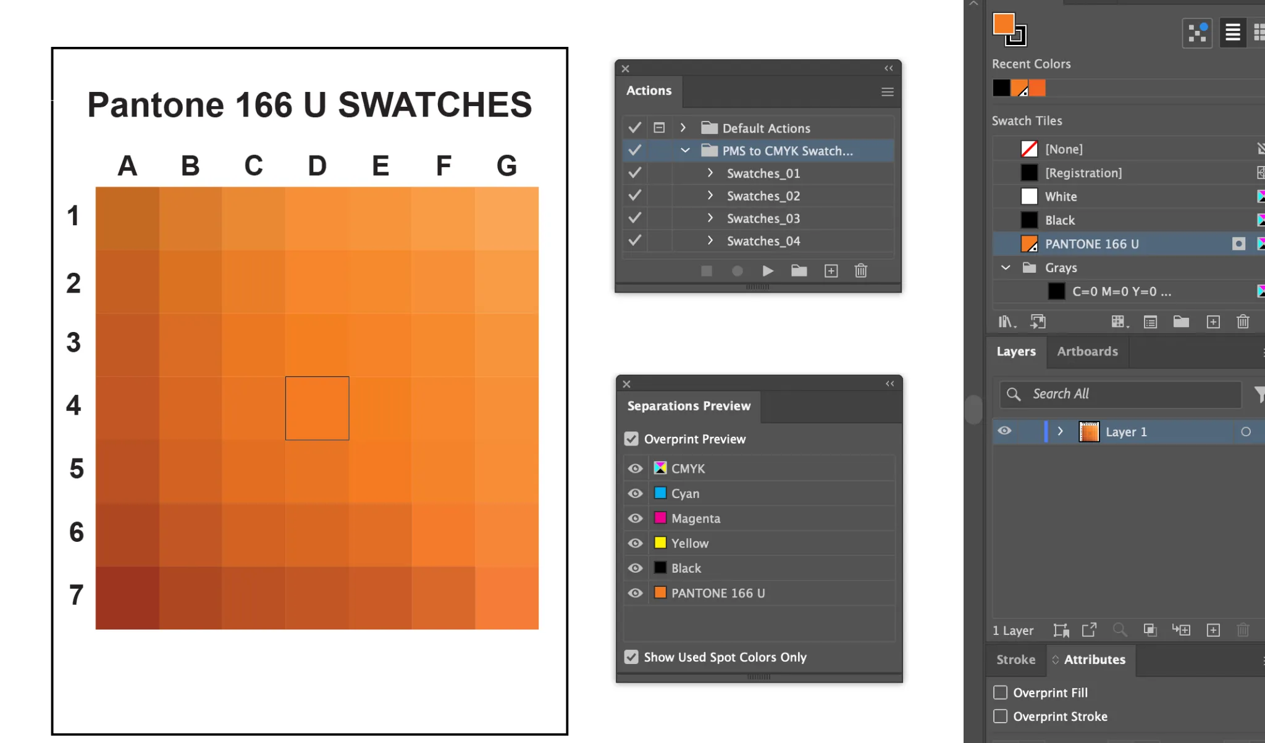Switch Swatches panel to list view

coord(1233,33)
